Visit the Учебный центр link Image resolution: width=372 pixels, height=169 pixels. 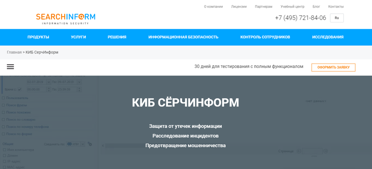(292, 7)
